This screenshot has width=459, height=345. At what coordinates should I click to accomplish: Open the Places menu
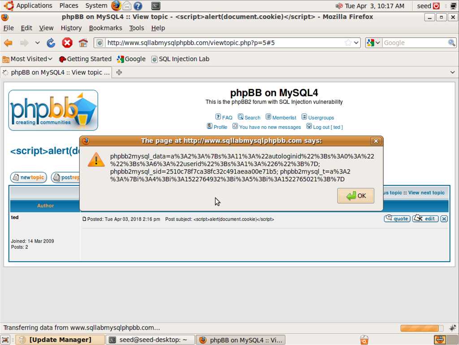point(69,5)
